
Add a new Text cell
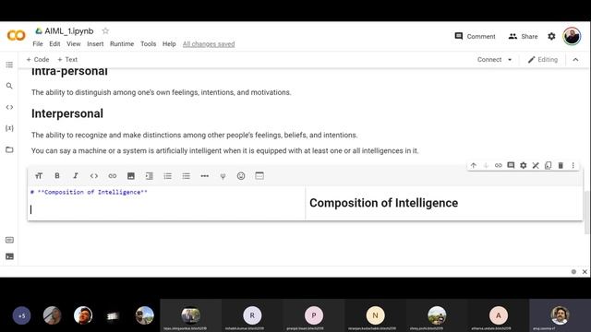tap(67, 59)
